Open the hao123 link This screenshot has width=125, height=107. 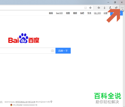pos(59,13)
